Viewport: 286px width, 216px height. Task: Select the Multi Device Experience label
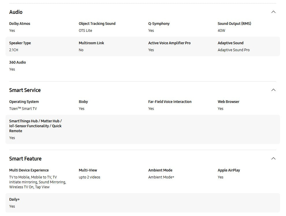[29, 170]
